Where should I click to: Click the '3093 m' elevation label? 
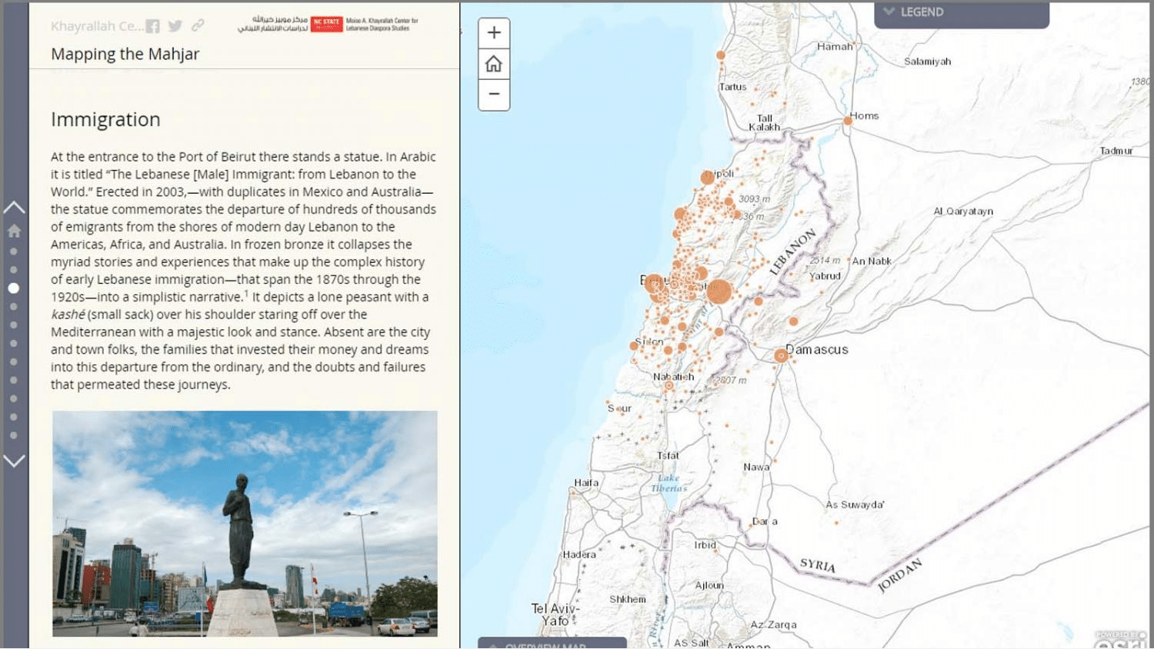pos(754,199)
